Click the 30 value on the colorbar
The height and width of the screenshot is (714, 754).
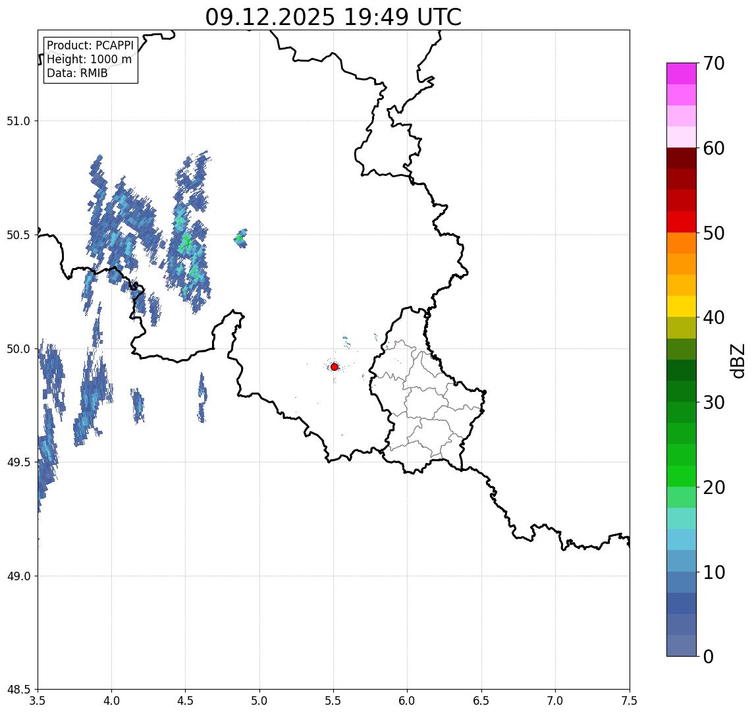[714, 402]
